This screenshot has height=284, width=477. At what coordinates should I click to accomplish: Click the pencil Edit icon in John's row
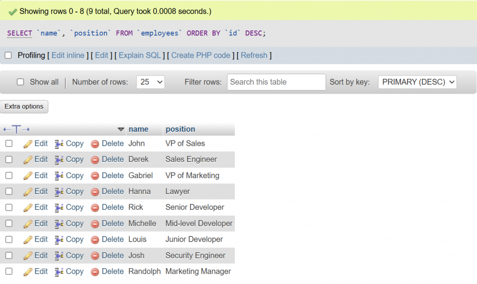[28, 144]
